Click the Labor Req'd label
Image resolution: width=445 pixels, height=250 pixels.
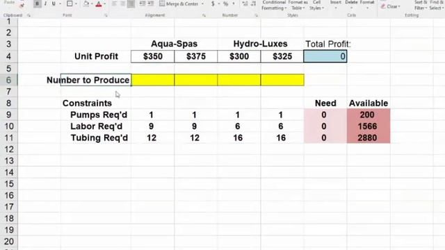(96, 126)
